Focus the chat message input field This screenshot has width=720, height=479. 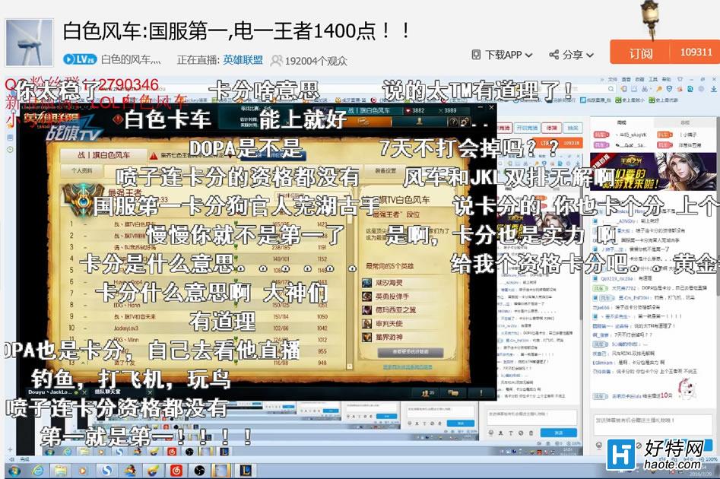click(652, 424)
